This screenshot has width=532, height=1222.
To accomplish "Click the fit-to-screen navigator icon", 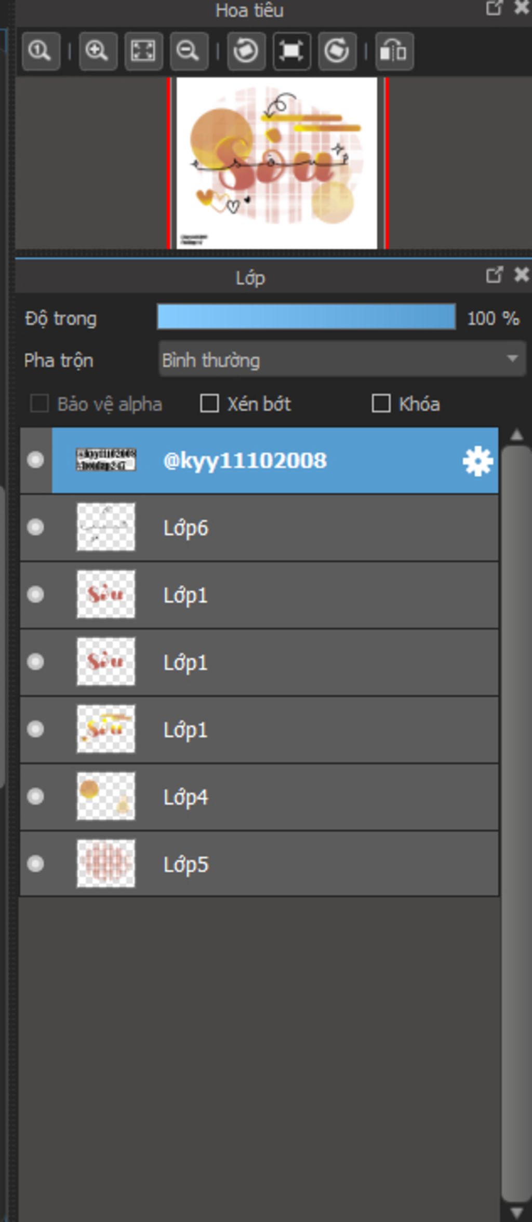I will (x=143, y=51).
